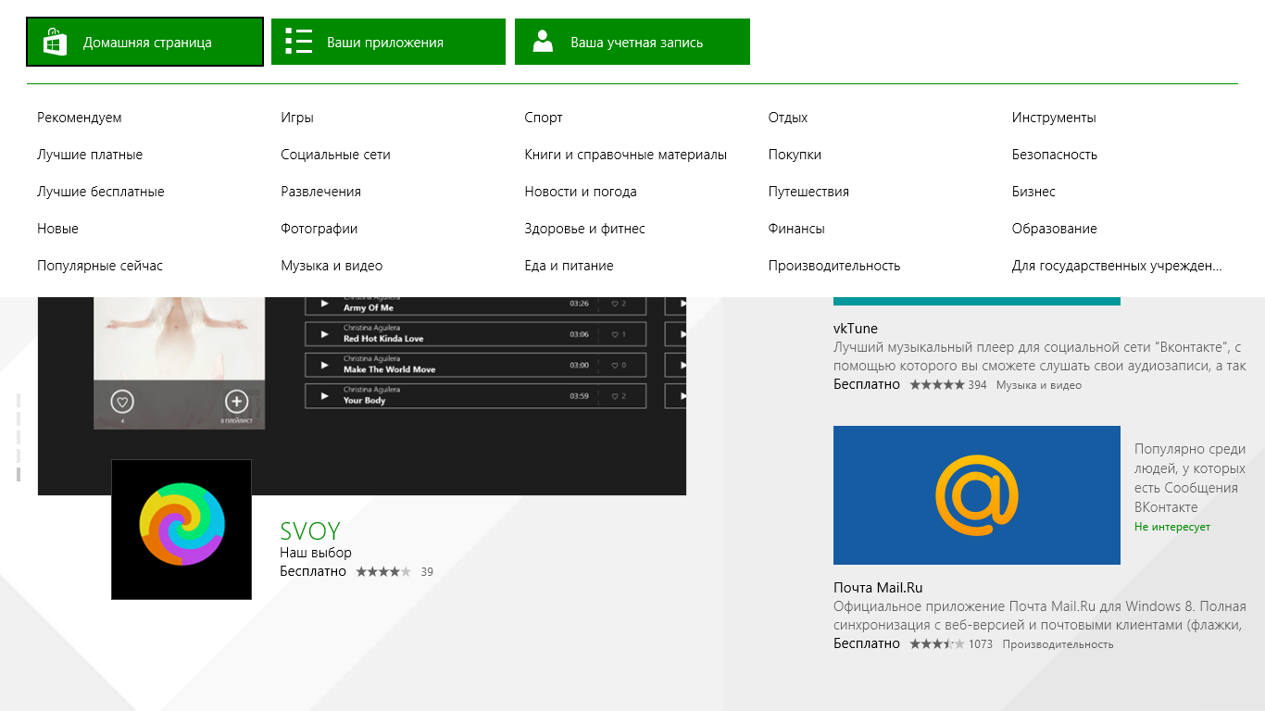Click the Не интересует link
Viewport: 1265px width, 711px height.
pyautogui.click(x=1171, y=527)
